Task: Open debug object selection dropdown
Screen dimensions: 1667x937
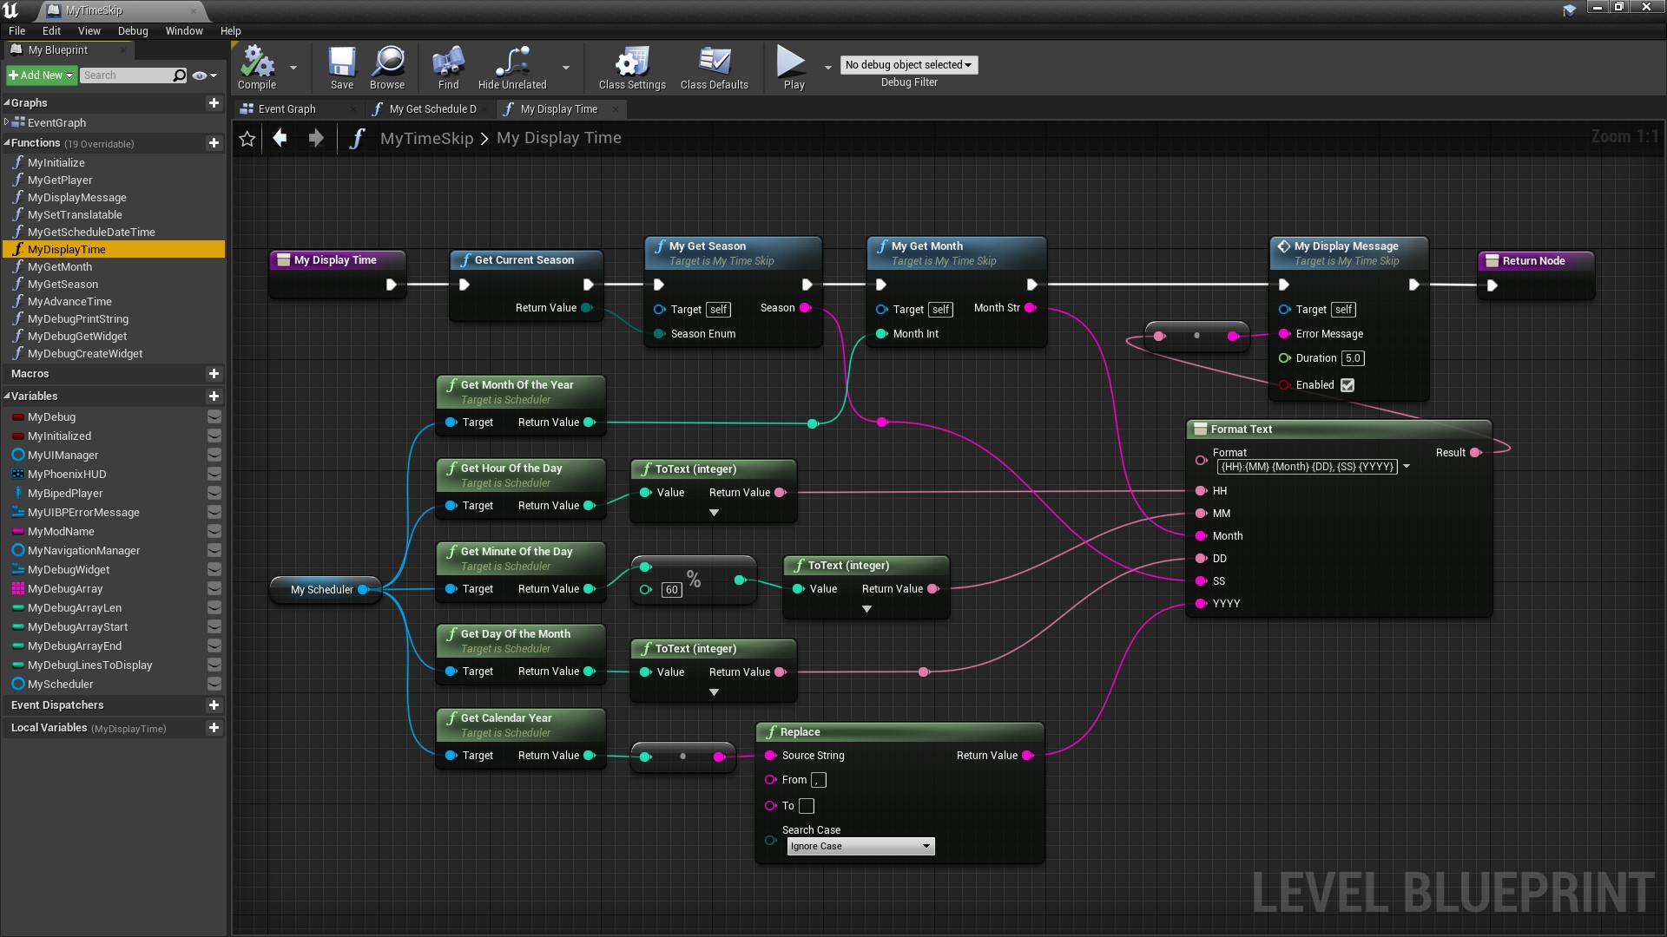Action: pos(909,65)
